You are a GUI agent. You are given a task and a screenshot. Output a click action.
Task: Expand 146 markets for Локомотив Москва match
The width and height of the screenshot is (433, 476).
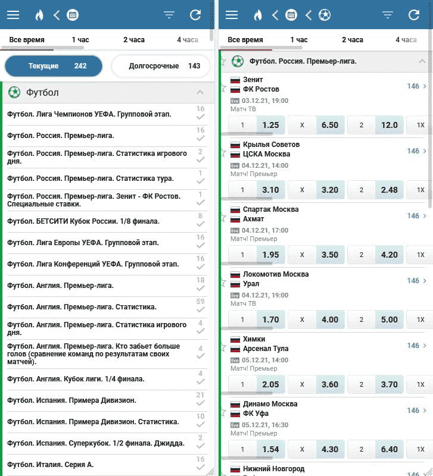click(x=417, y=280)
